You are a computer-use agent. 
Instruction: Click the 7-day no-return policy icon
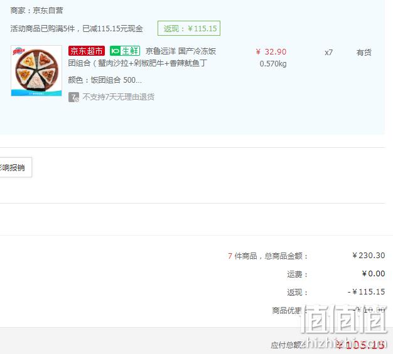click(x=73, y=97)
